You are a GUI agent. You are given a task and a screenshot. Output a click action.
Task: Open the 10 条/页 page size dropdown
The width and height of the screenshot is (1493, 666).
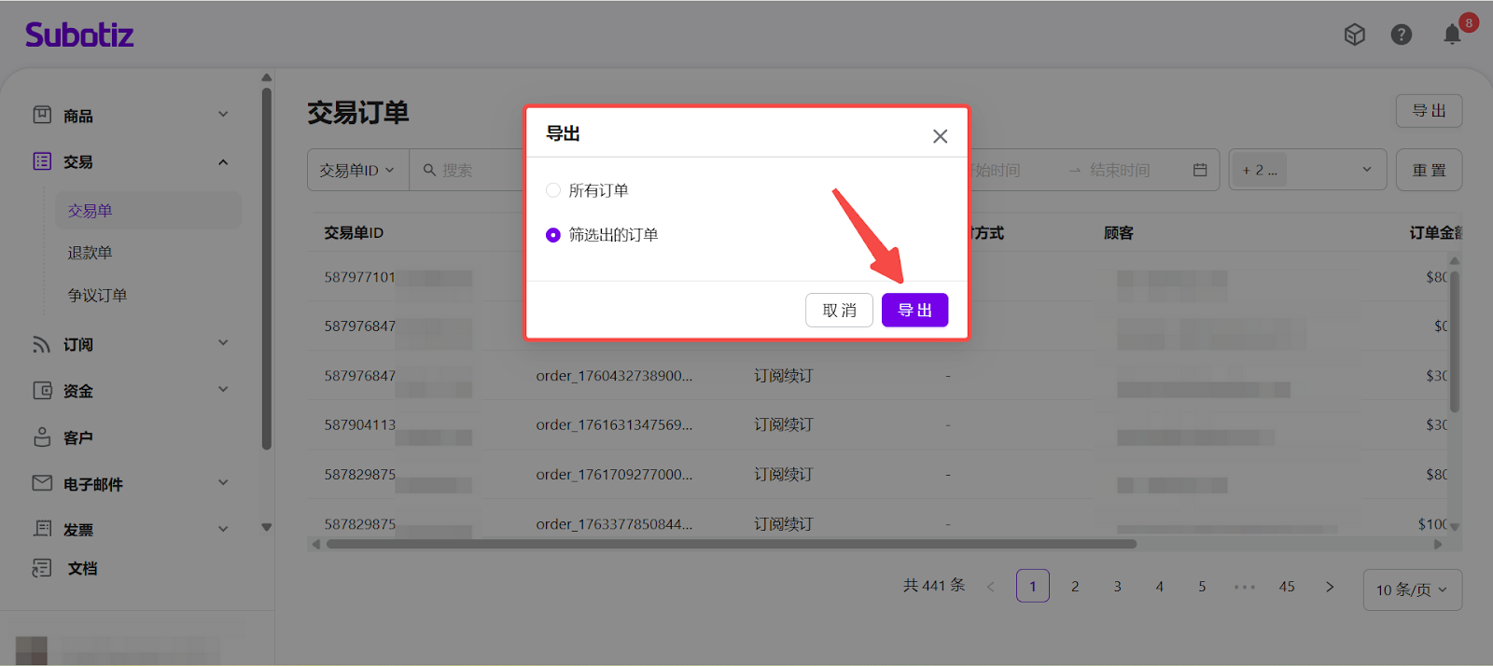pos(1412,590)
